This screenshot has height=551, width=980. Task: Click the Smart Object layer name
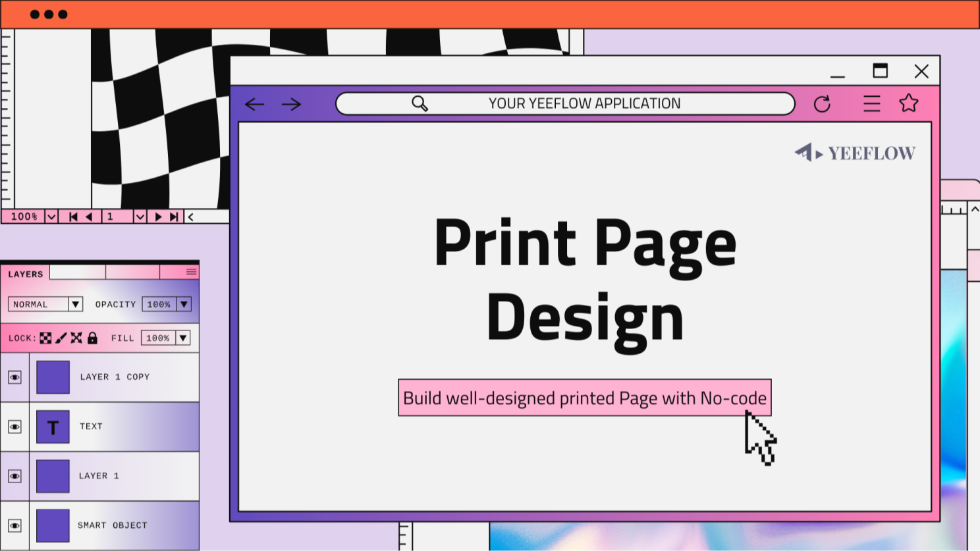(113, 525)
